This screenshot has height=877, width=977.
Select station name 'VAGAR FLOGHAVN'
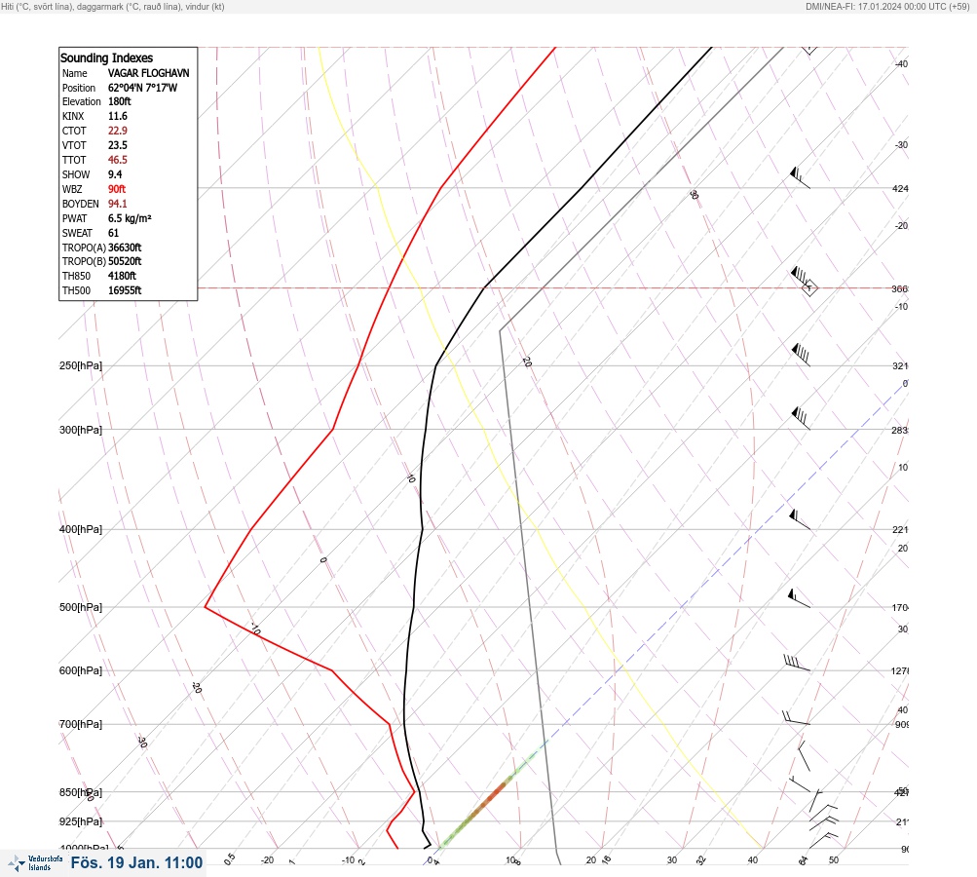pos(148,73)
